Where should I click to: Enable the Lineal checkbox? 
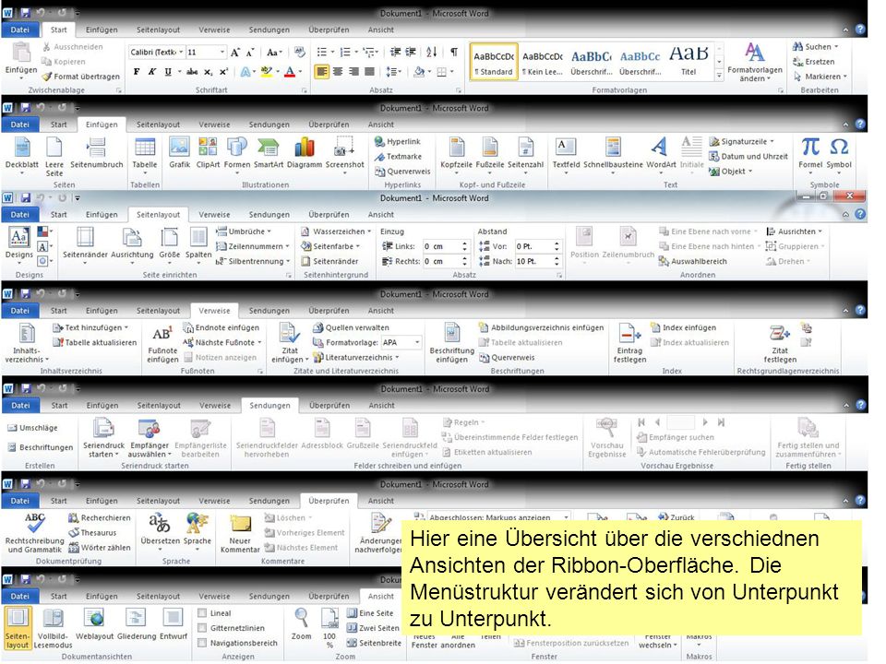[x=202, y=613]
